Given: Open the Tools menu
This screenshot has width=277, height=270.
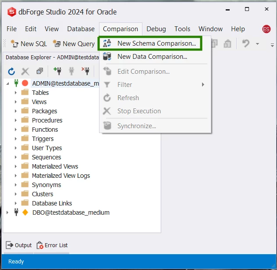Looking at the screenshot, I should coord(182,29).
